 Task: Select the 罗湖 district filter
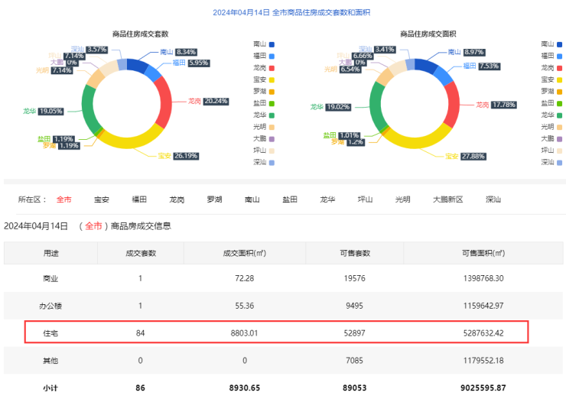click(x=215, y=199)
